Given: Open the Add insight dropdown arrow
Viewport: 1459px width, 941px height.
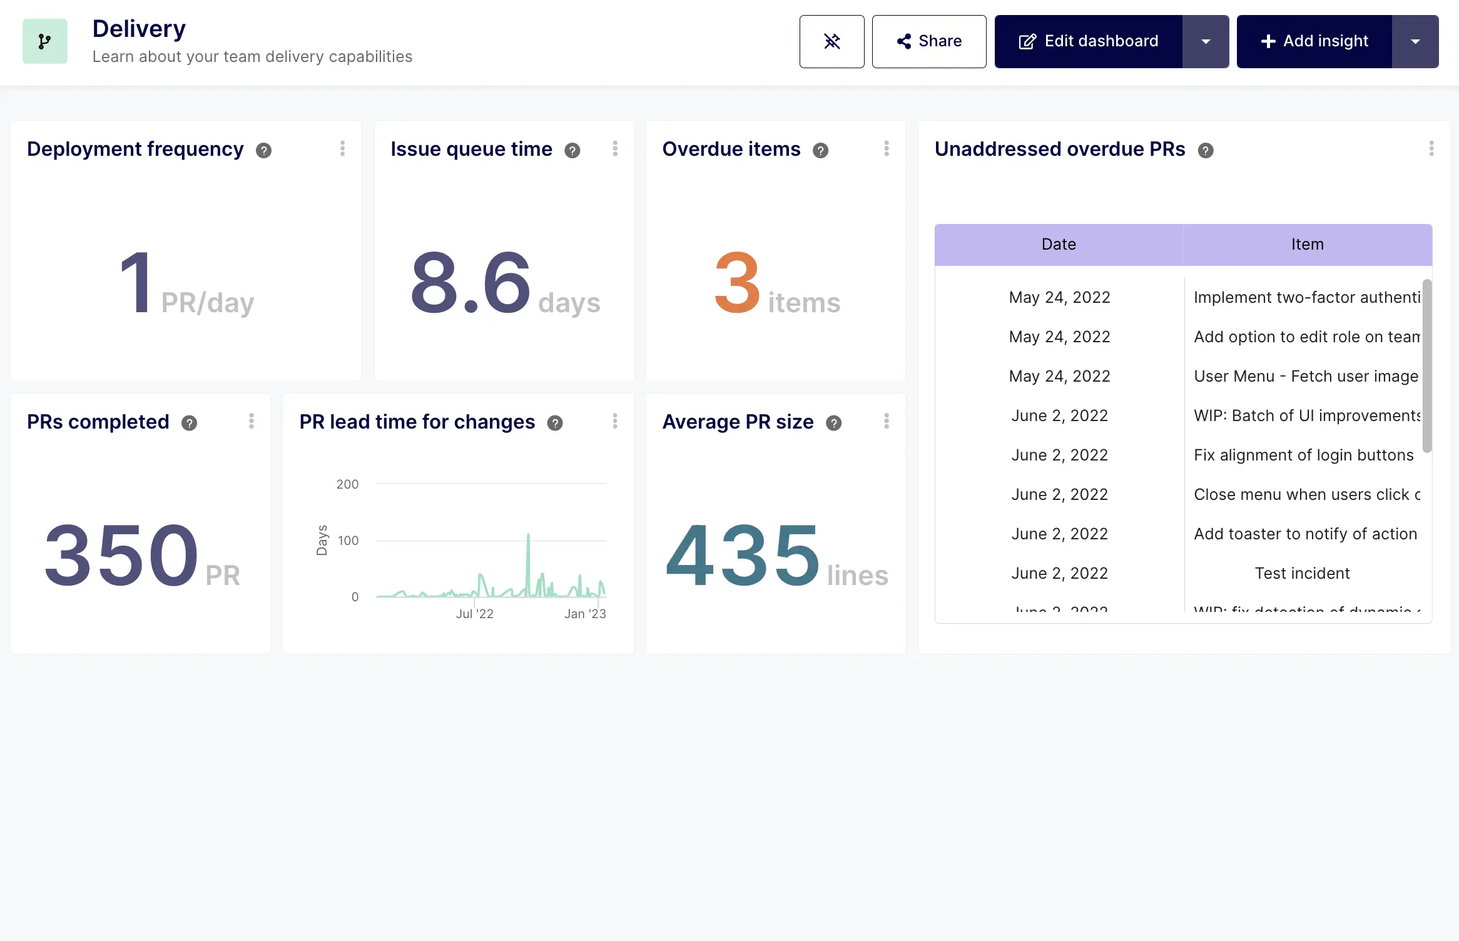Looking at the screenshot, I should point(1415,41).
